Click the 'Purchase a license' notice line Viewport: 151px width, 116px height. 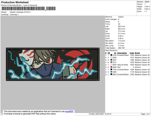coord(30,114)
